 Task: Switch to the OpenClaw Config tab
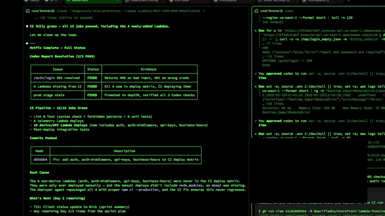(x=144, y=1)
